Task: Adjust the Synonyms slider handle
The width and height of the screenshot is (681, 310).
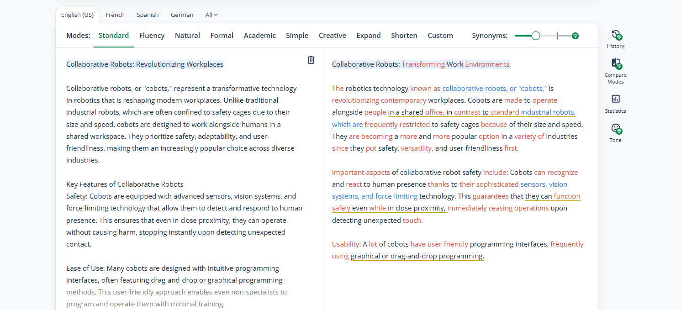Action: 535,35
